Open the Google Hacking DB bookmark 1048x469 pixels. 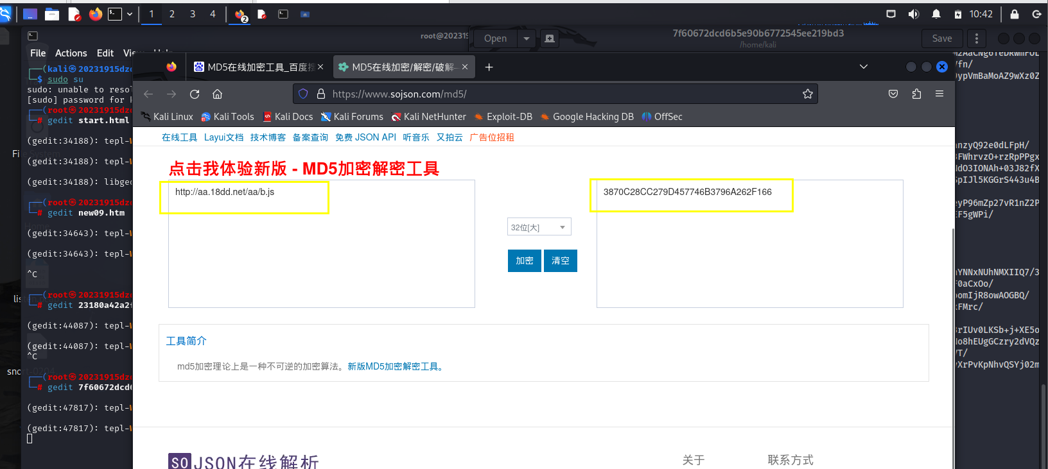pyautogui.click(x=587, y=117)
